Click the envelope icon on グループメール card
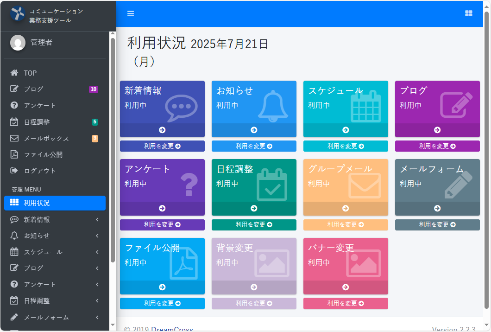491x332 pixels. click(365, 186)
